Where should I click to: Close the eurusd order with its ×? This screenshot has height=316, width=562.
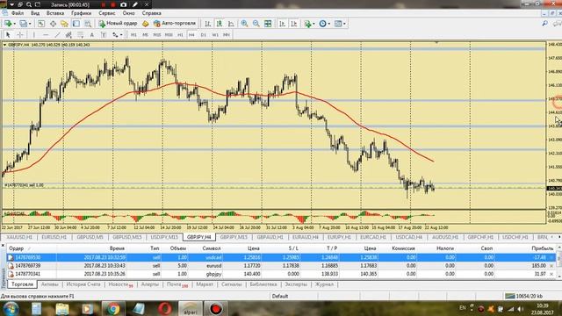pos(551,266)
